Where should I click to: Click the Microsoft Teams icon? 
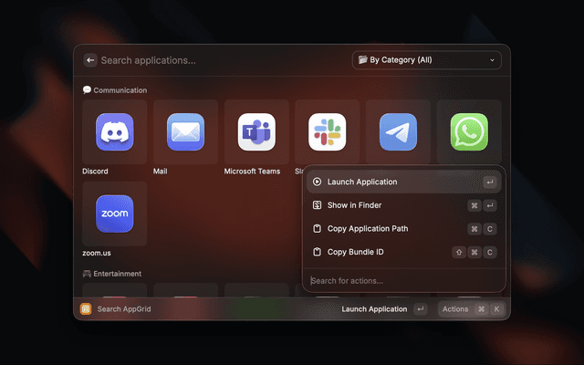click(x=256, y=132)
